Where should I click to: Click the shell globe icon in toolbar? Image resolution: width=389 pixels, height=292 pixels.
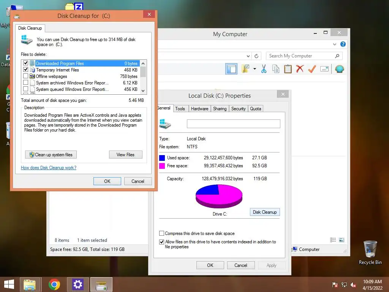339,69
